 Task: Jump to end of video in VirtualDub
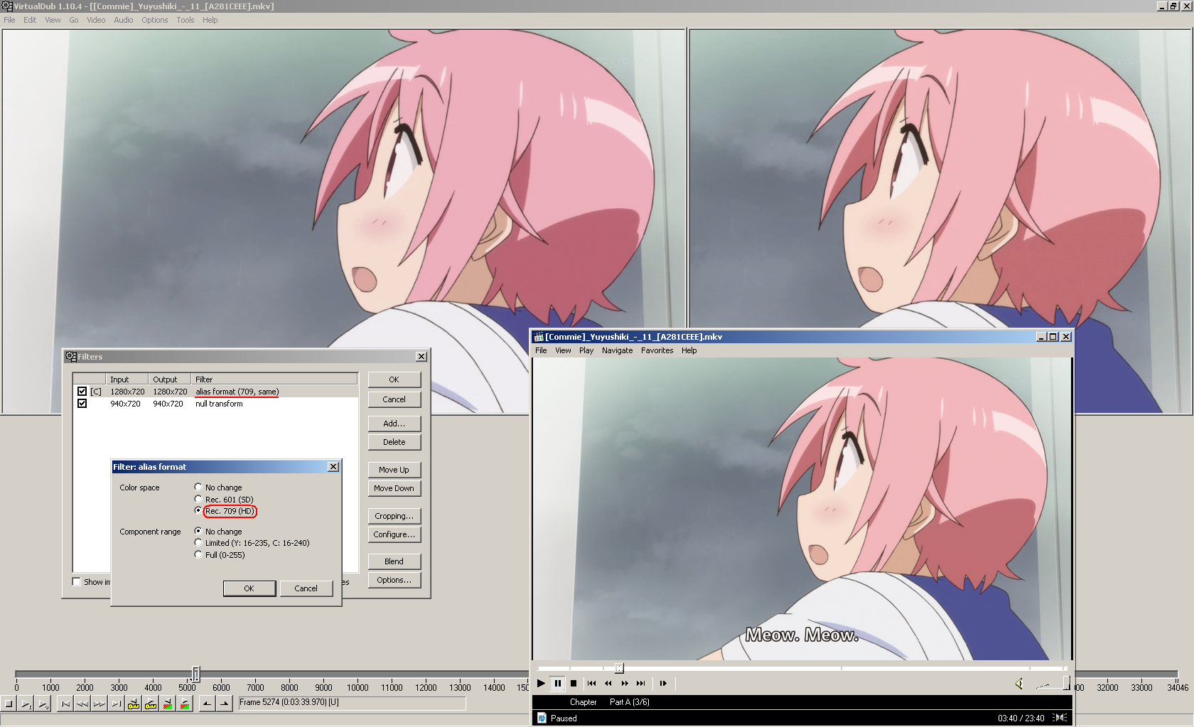(x=117, y=704)
